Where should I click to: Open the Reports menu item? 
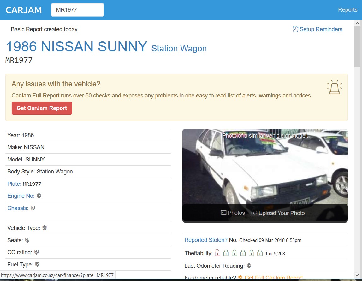(347, 10)
